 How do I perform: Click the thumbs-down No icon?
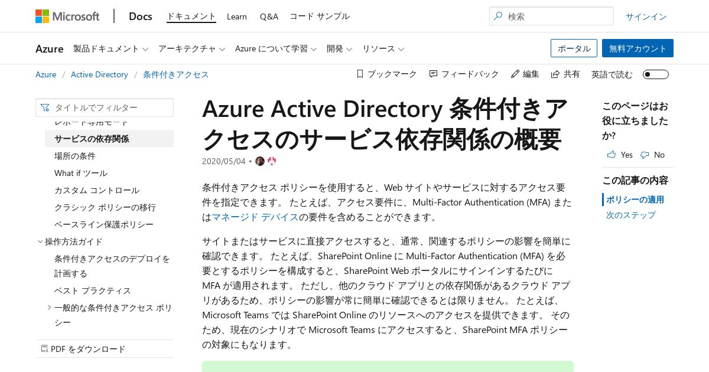(x=645, y=155)
